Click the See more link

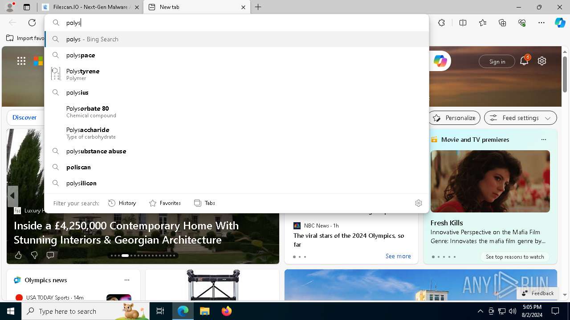tap(398, 256)
